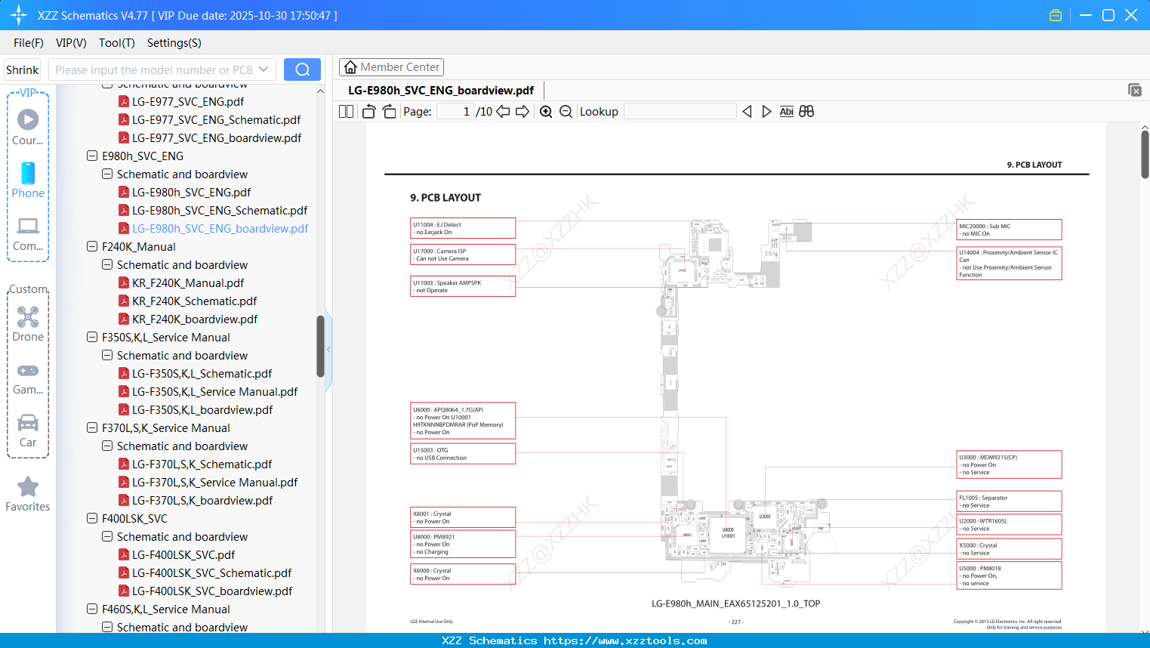Click the blue search button

pyautogui.click(x=302, y=69)
